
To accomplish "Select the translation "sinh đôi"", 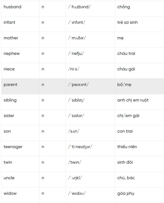I will 125,162.
